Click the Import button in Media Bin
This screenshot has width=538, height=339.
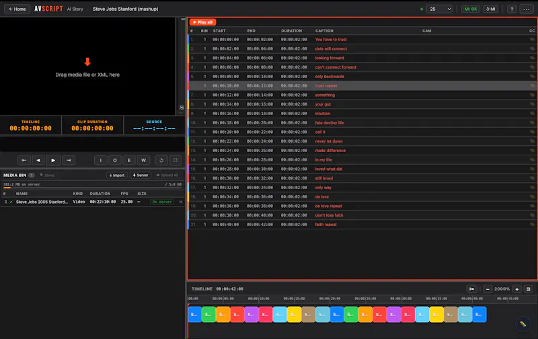117,176
